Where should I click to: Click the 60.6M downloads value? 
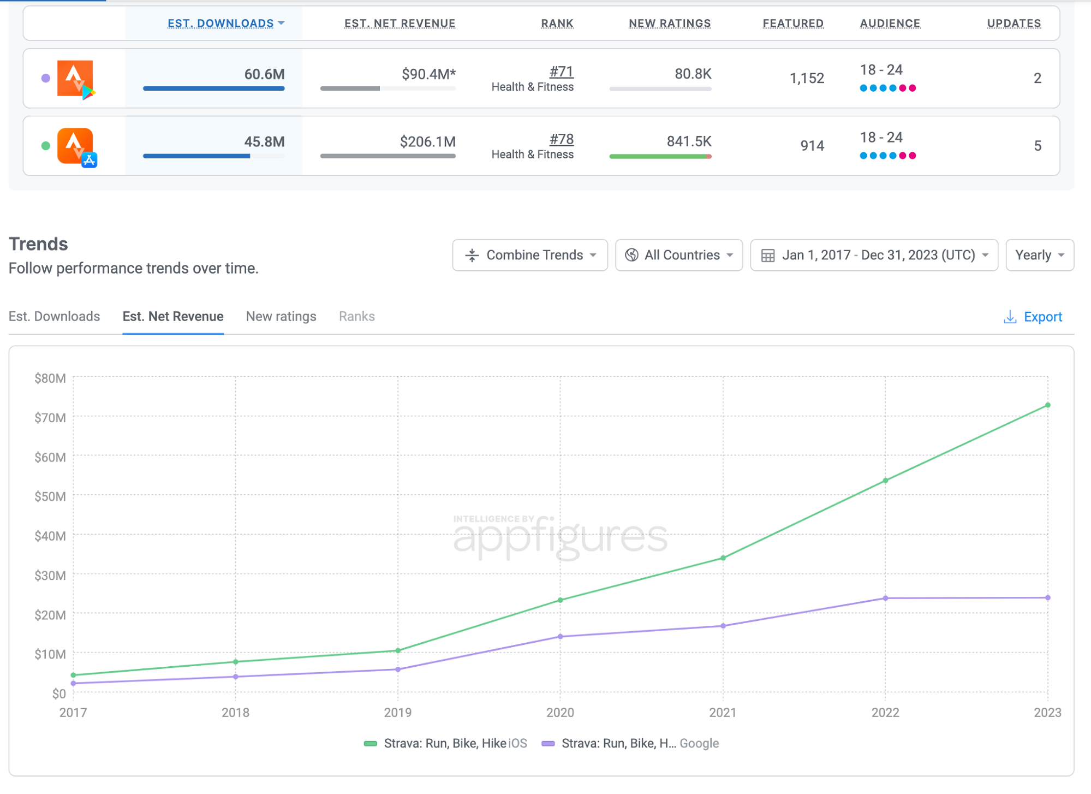(265, 74)
